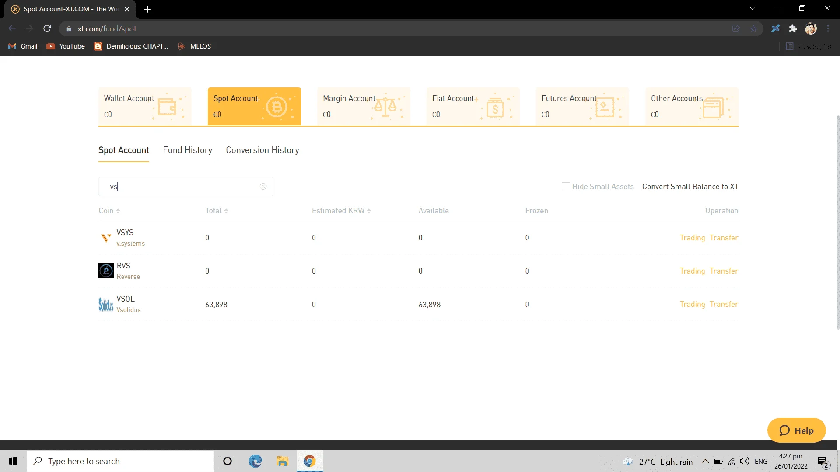Viewport: 840px width, 472px height.
Task: Switch to the Fund History tab
Action: pyautogui.click(x=188, y=150)
